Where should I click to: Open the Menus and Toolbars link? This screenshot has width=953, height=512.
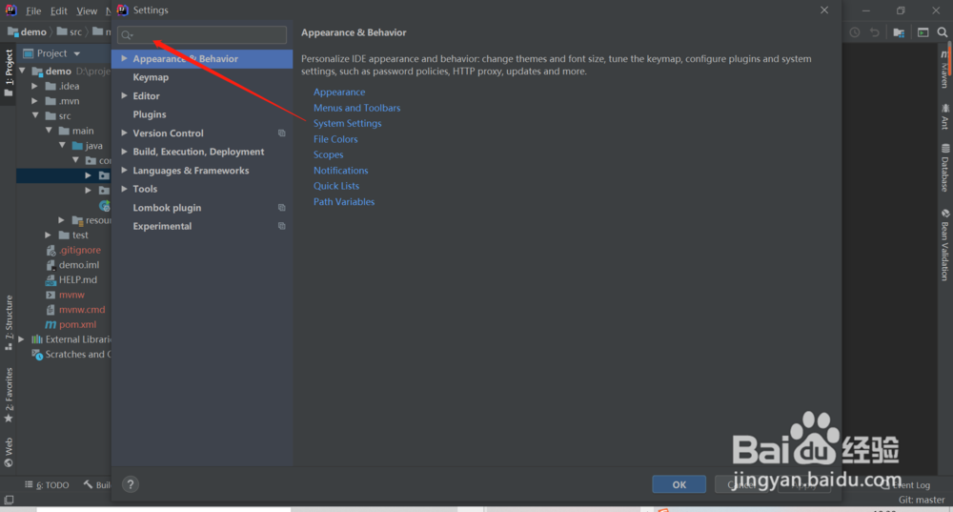[x=356, y=108]
